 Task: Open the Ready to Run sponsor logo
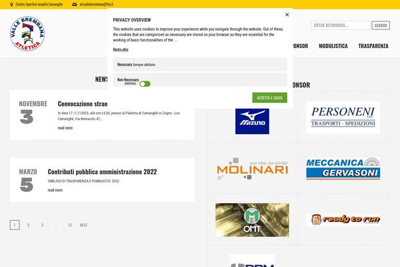(343, 220)
